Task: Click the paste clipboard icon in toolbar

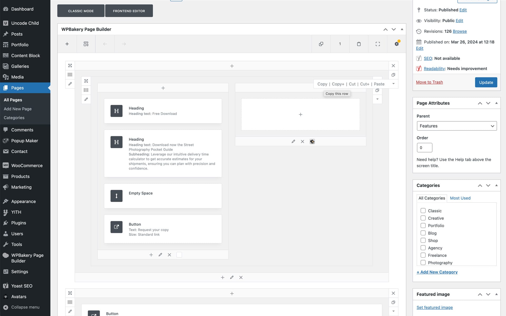Action: 359,44
